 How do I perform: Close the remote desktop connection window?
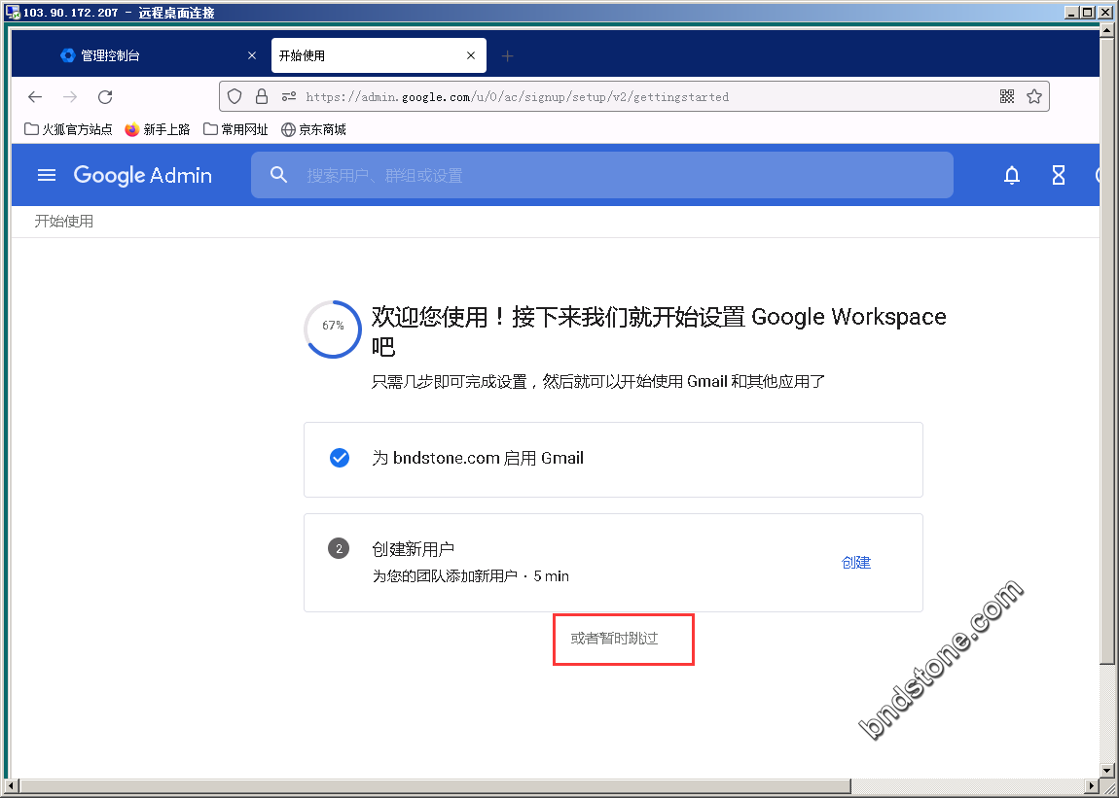click(x=1104, y=12)
